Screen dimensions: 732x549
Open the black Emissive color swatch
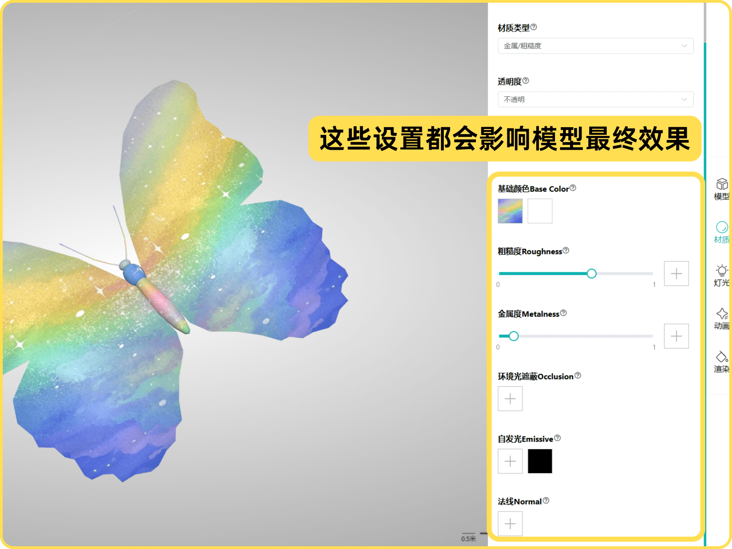tap(540, 461)
